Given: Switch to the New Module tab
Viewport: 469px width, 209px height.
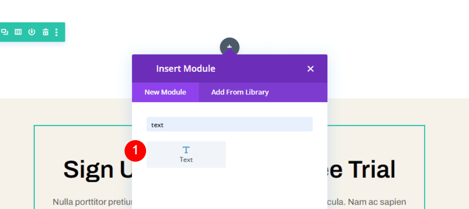Looking at the screenshot, I should [165, 92].
